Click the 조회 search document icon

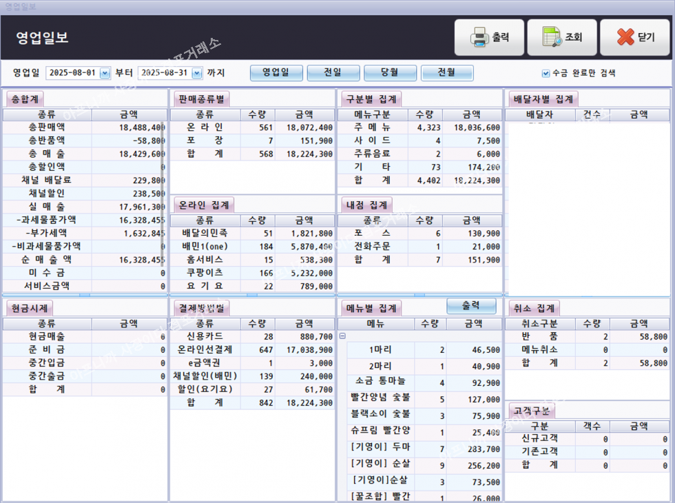point(552,37)
